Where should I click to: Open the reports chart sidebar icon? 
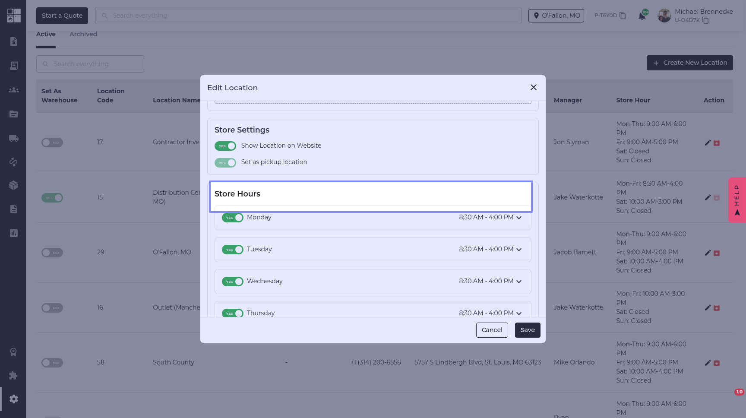14,233
